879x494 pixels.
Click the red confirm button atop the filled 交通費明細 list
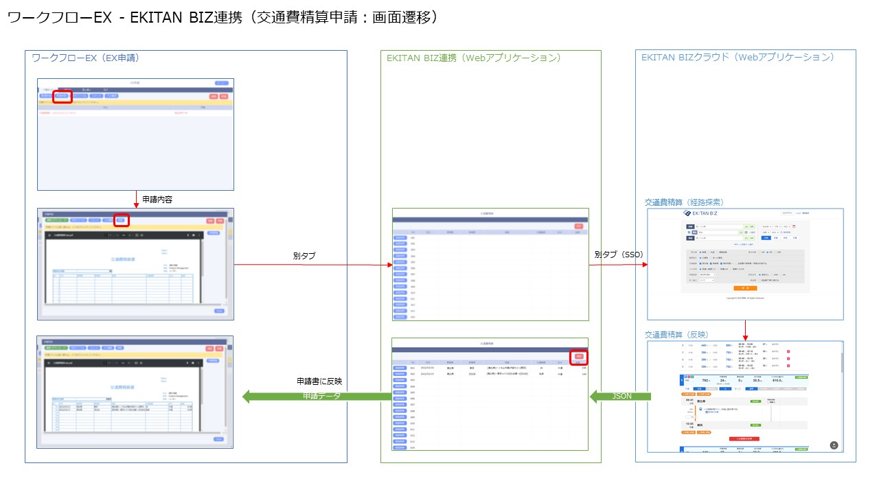(x=579, y=356)
